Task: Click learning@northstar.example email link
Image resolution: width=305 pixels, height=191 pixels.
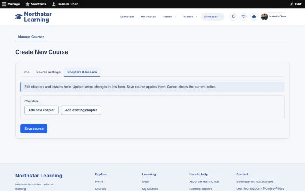Action: [x=254, y=181]
